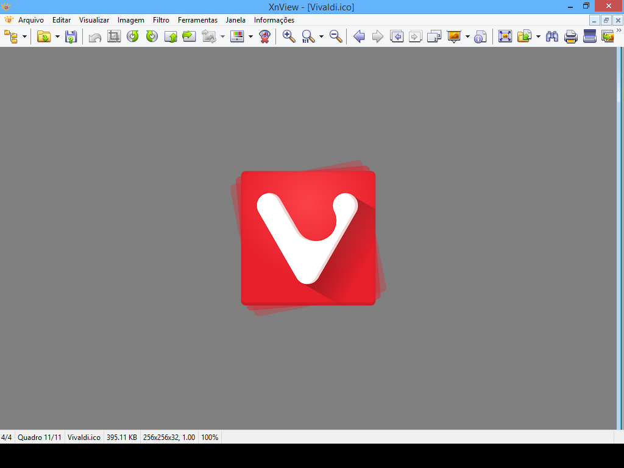Screen dimensions: 624x468
Task: Click the Print icon
Action: click(x=570, y=37)
